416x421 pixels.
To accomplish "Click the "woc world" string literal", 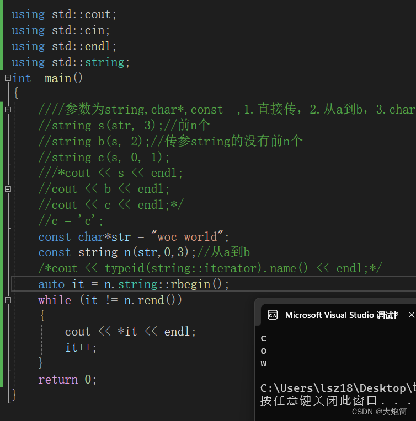I will tap(187, 237).
